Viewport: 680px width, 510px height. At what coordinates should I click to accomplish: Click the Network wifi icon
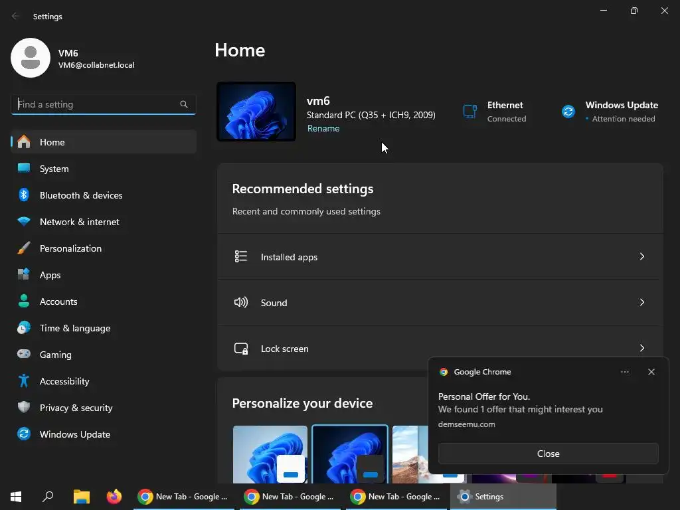point(24,221)
